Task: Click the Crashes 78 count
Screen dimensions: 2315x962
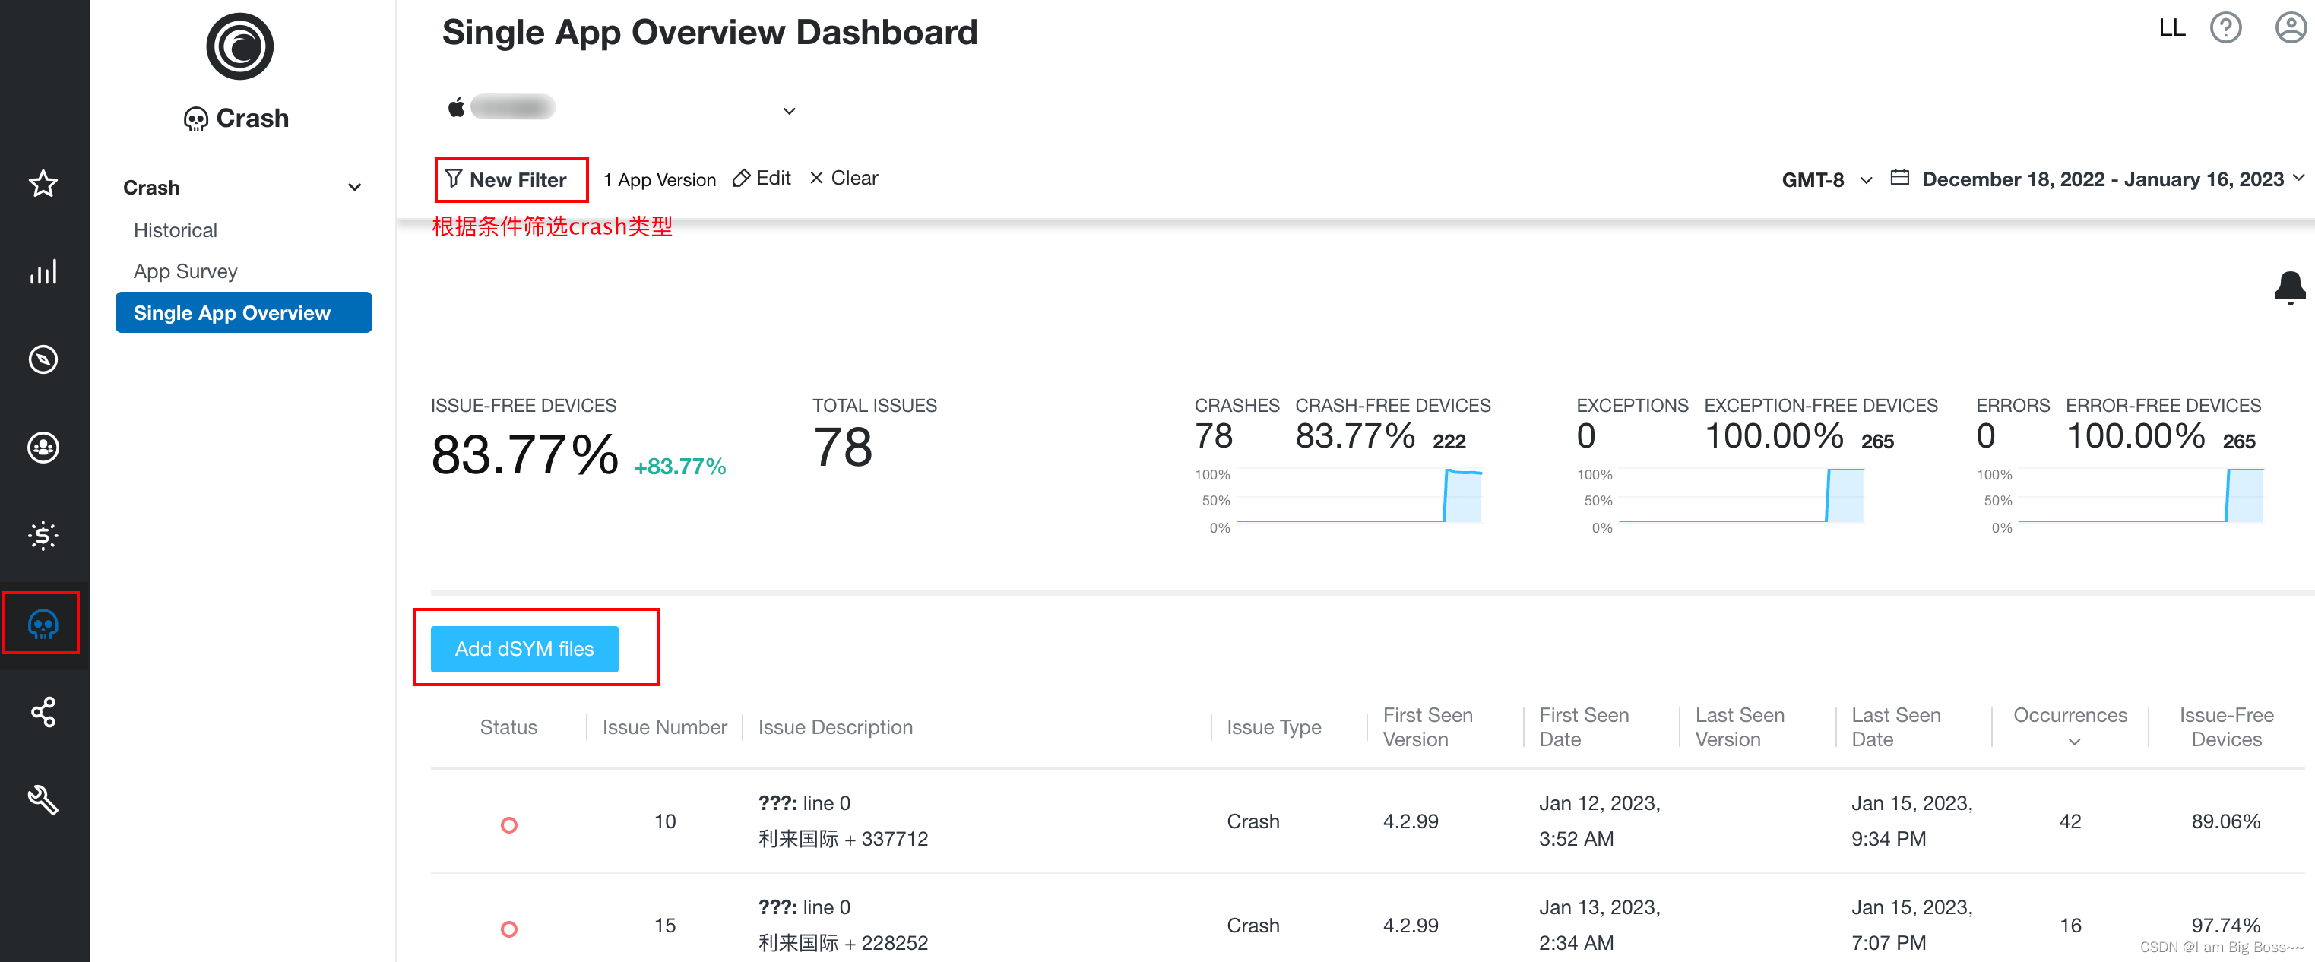Action: [1213, 435]
